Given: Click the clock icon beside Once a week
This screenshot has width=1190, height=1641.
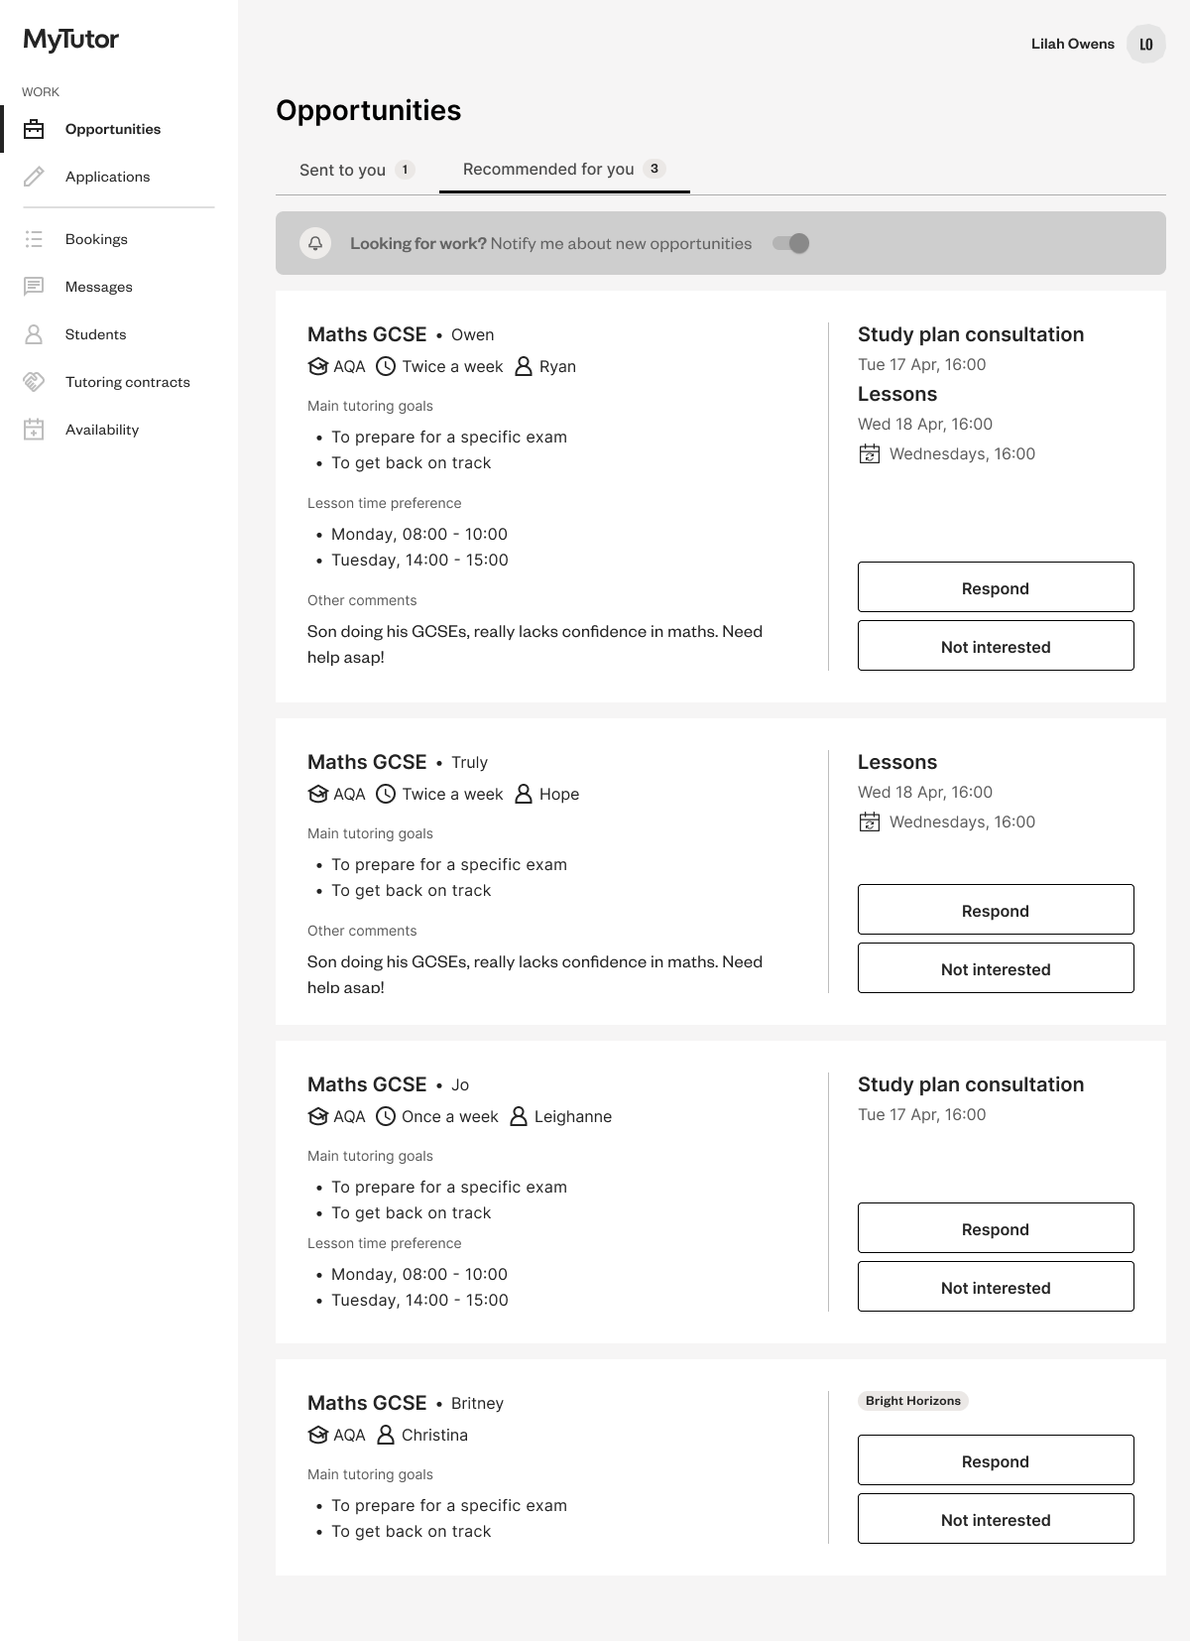Looking at the screenshot, I should (x=386, y=1116).
